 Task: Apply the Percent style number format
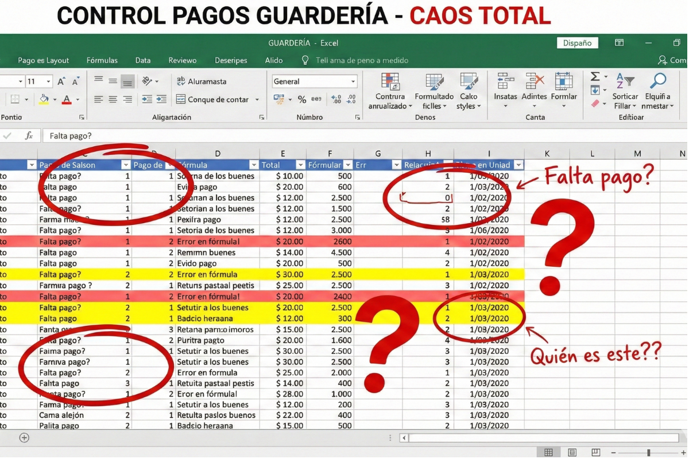tap(302, 99)
